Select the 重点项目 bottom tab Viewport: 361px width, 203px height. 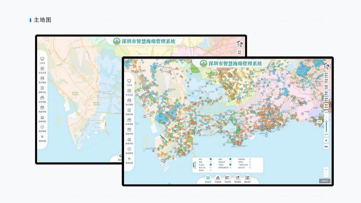247,179
